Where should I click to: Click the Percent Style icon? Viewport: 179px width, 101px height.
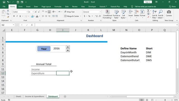[x=89, y=16]
